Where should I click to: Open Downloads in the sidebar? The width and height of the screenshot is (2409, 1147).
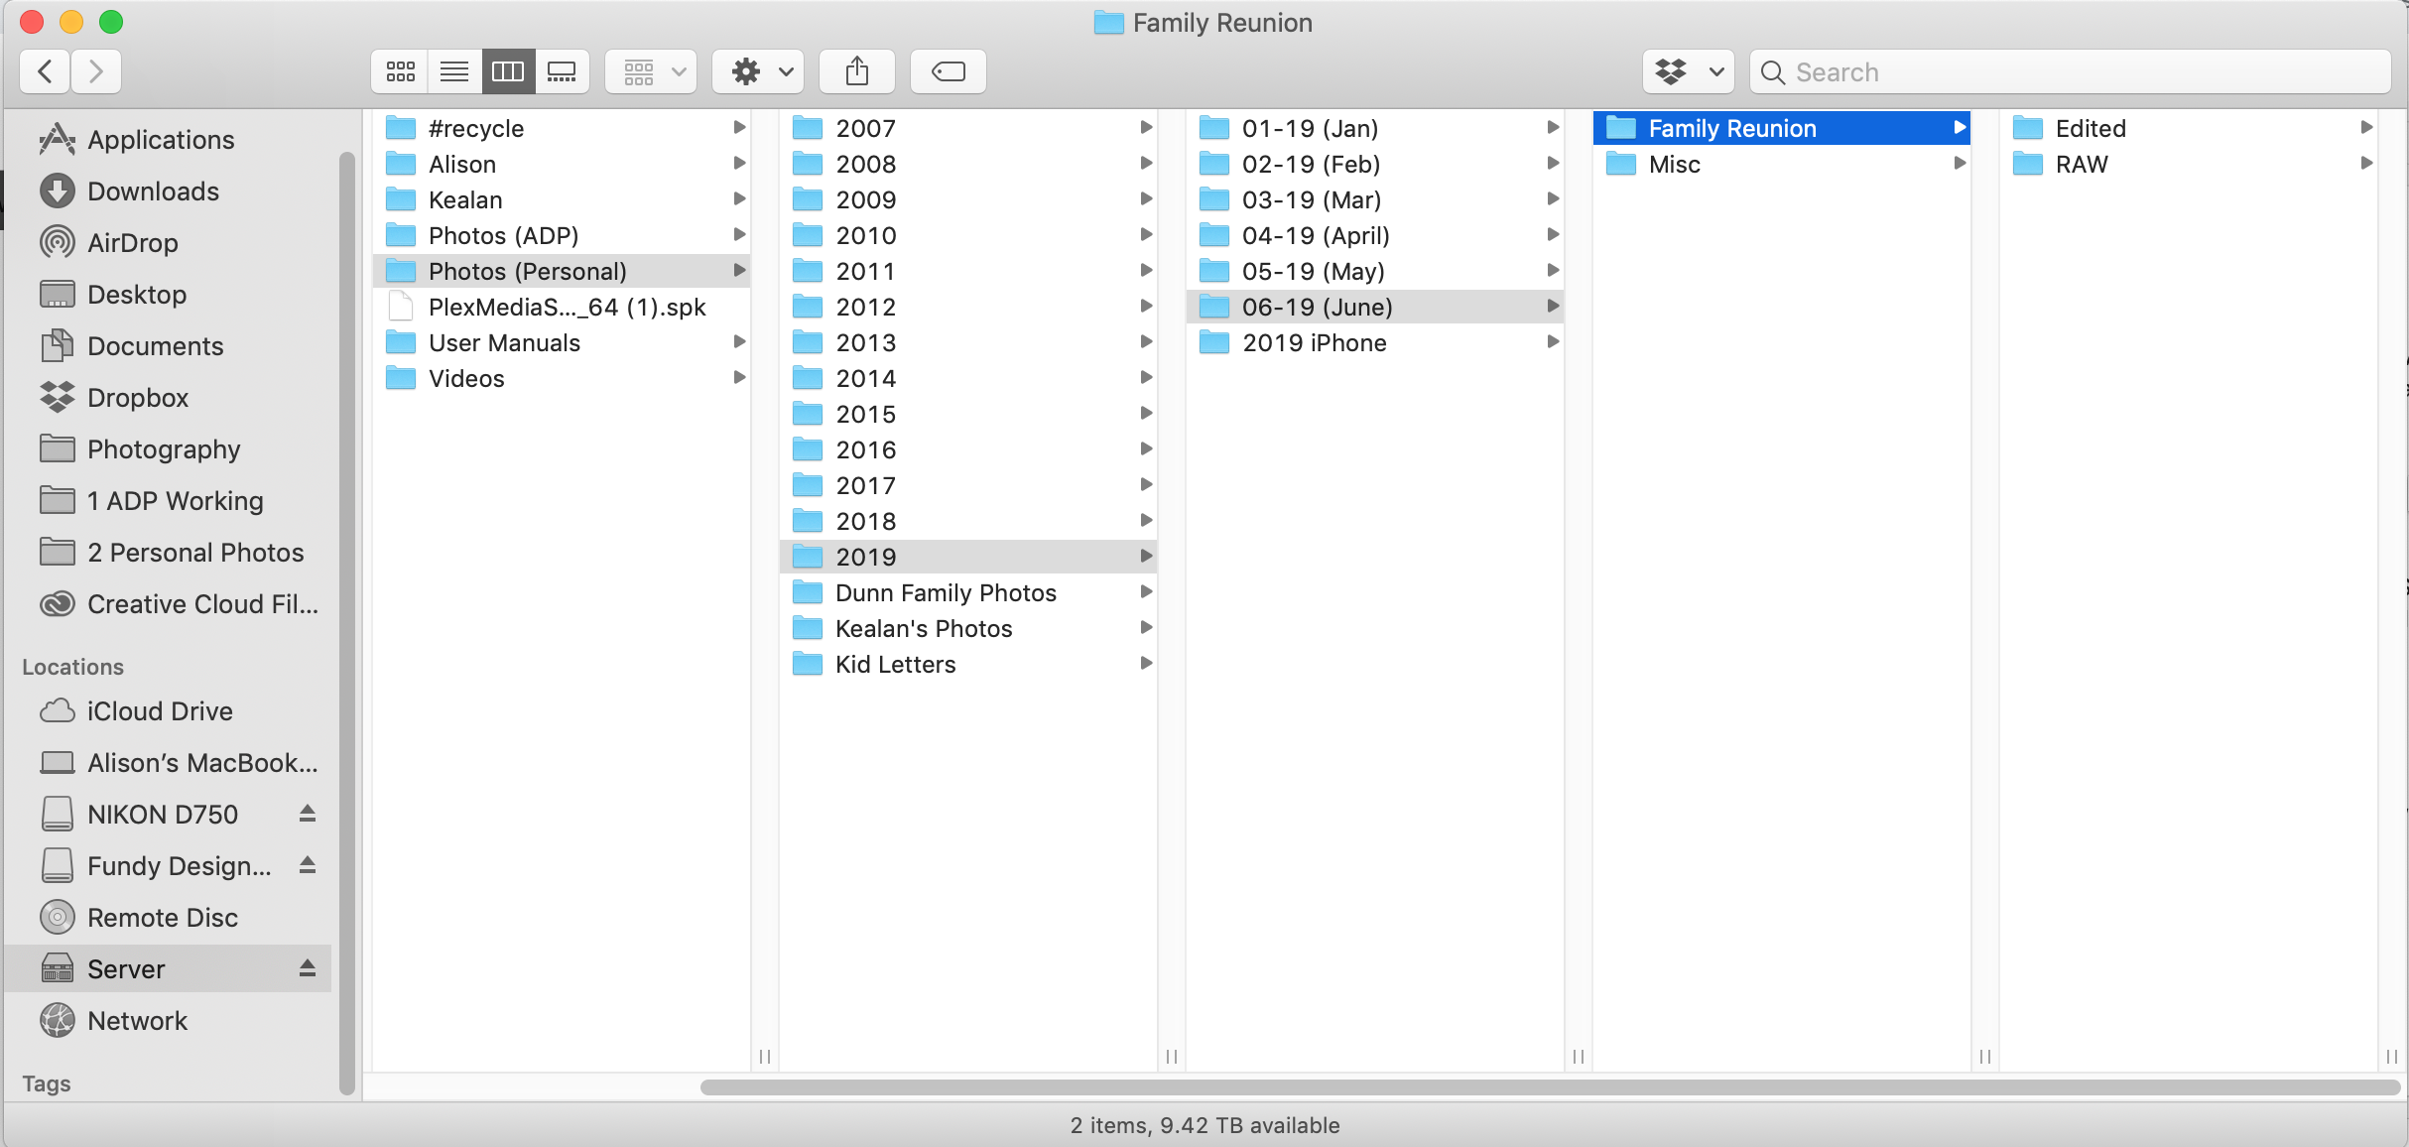click(169, 191)
